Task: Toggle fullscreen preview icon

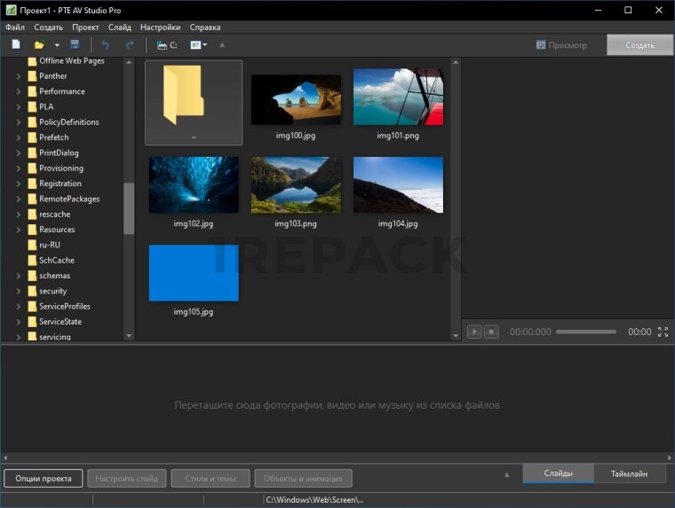Action: point(663,332)
